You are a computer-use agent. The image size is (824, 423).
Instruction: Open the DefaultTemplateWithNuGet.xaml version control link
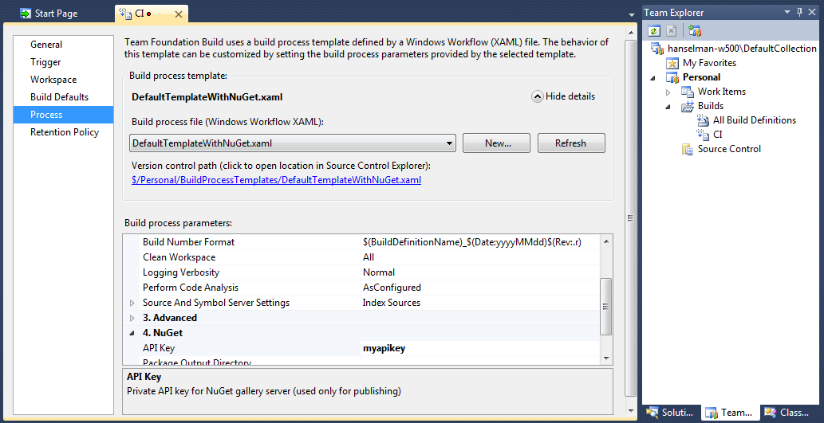pos(276,180)
